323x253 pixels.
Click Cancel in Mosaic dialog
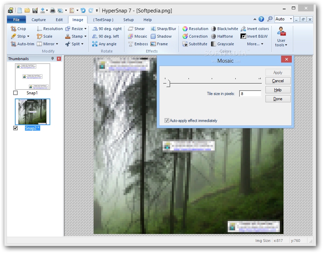tap(278, 81)
